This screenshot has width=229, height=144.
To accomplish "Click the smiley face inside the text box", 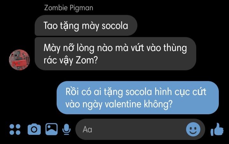I will (193, 129).
